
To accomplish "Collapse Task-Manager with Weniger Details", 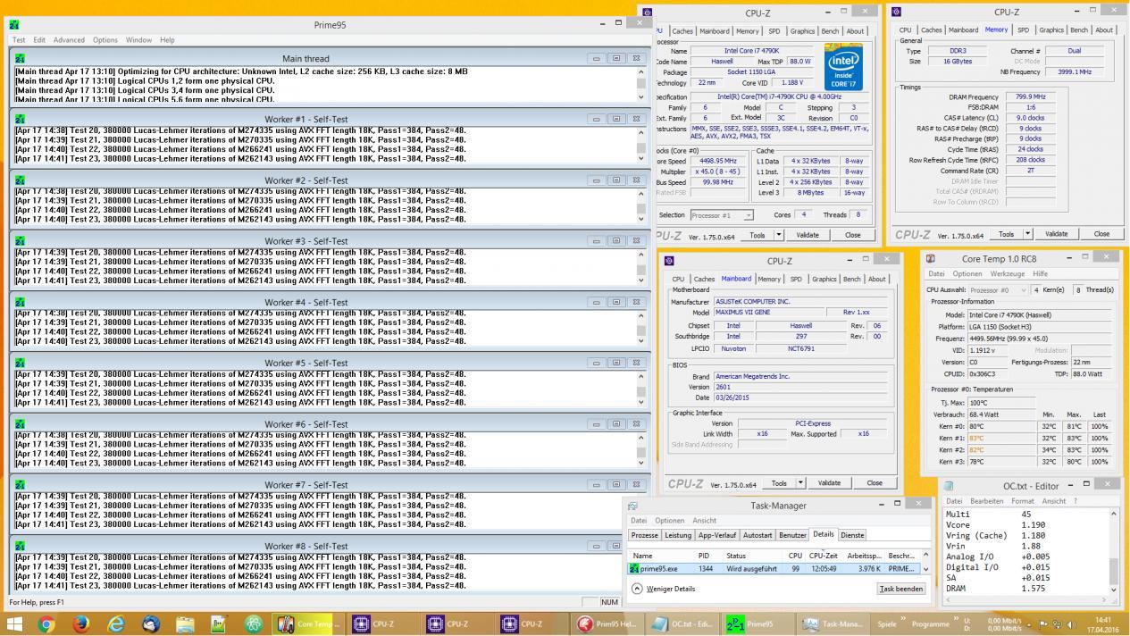I will click(665, 589).
